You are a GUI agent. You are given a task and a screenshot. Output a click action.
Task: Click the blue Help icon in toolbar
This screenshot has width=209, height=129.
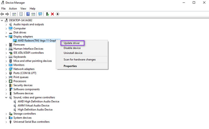click(28, 14)
